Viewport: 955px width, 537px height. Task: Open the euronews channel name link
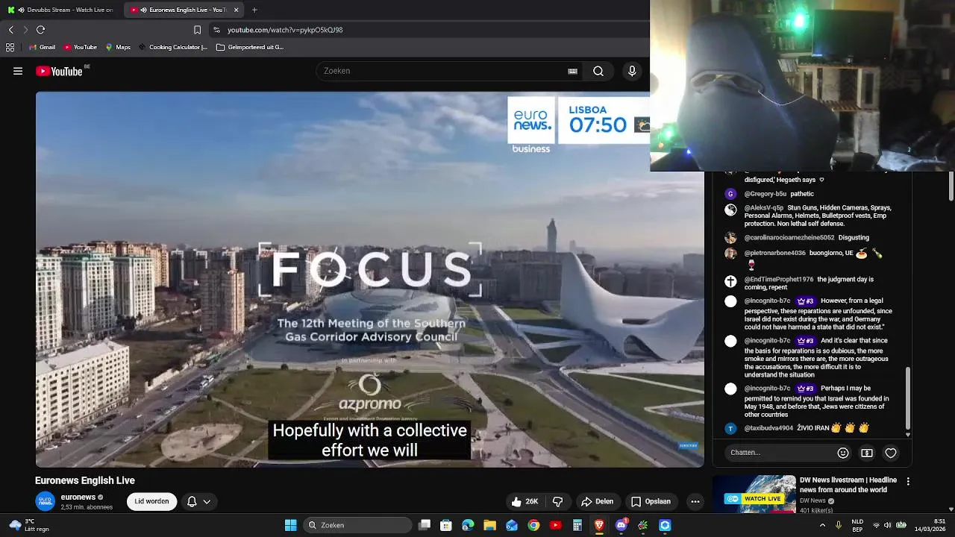pyautogui.click(x=78, y=497)
